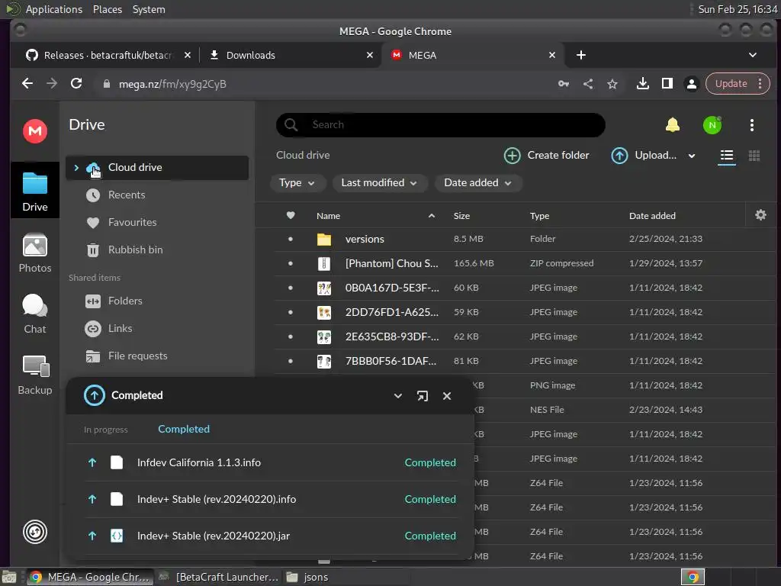Open the Last modified filter dropdown
The width and height of the screenshot is (781, 586).
tap(380, 183)
